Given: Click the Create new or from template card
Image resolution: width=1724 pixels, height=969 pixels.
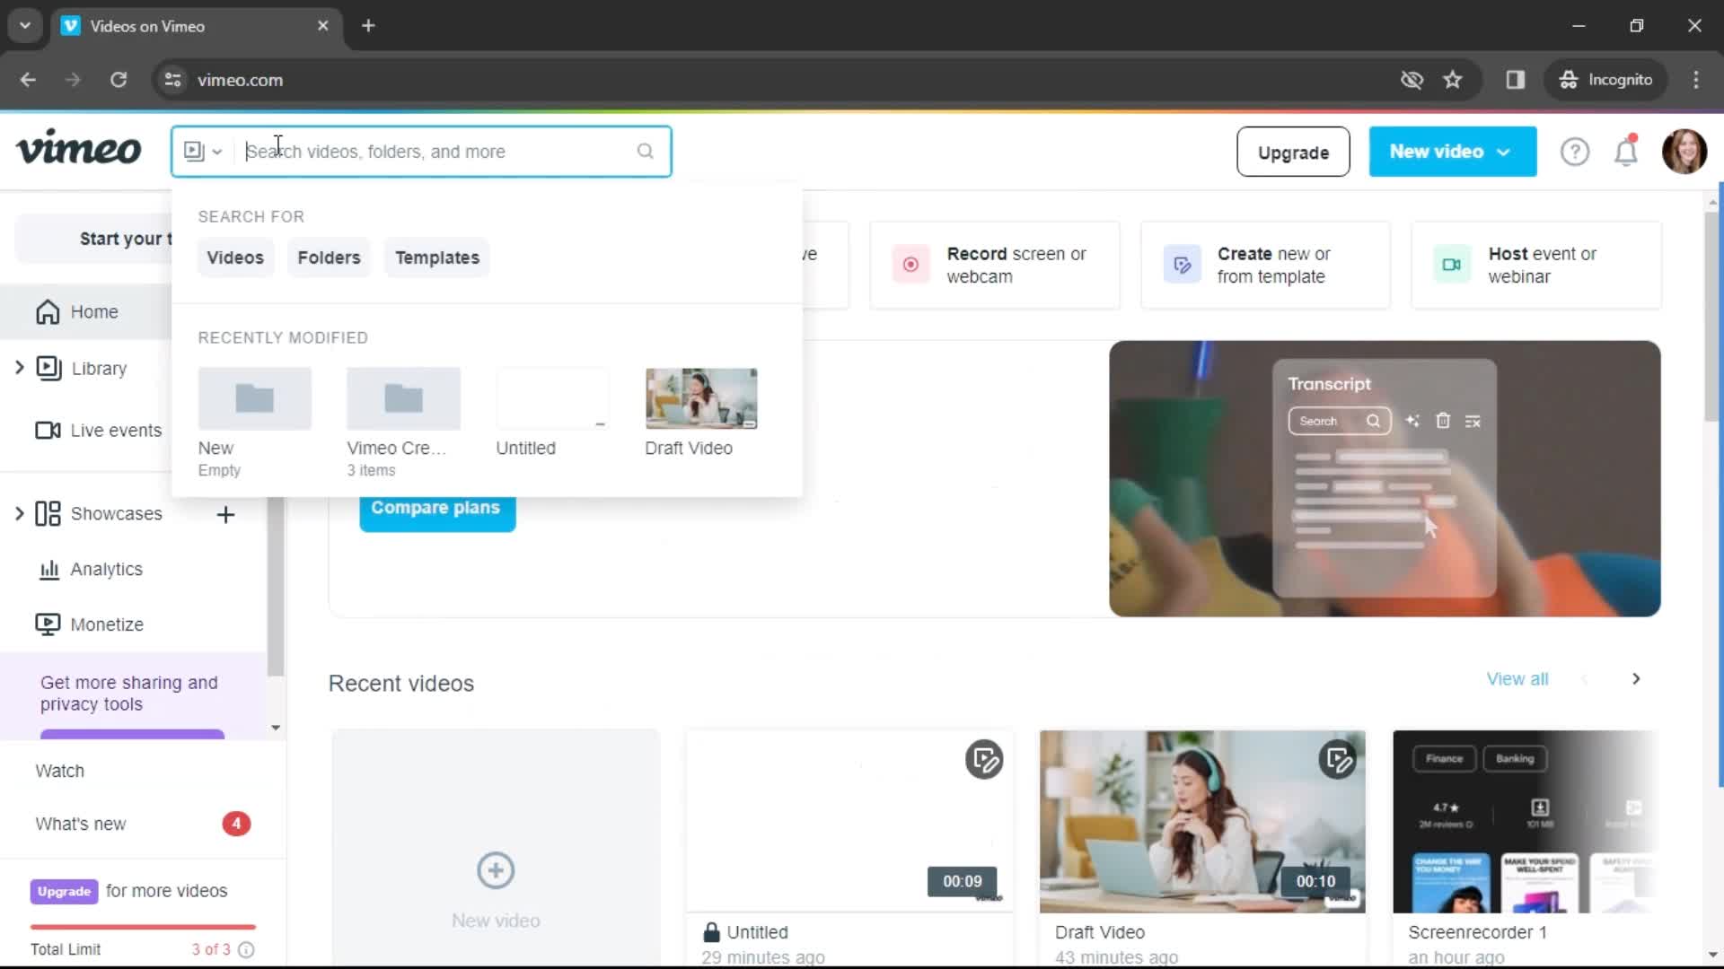Looking at the screenshot, I should 1265,266.
